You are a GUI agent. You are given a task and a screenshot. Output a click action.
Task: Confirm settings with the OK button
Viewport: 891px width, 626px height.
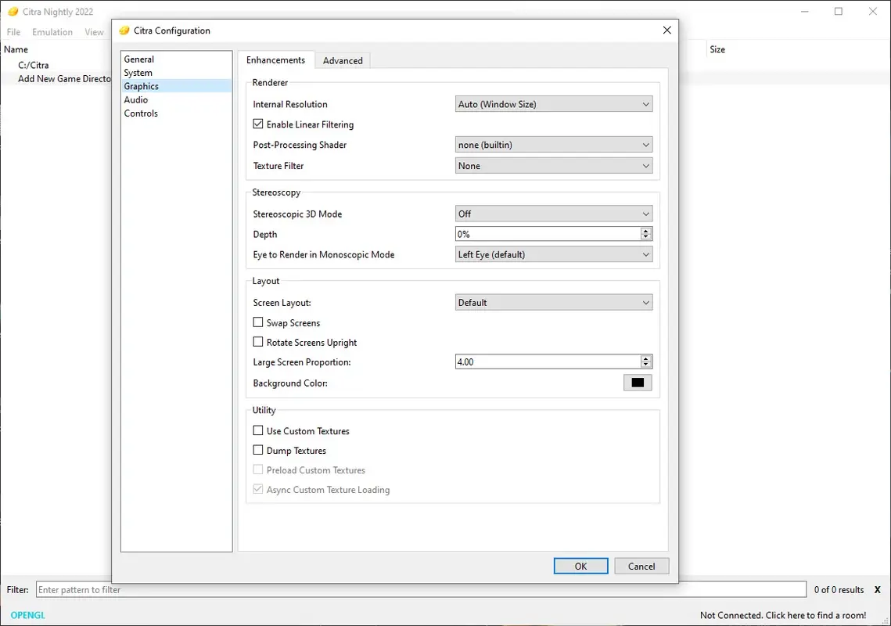point(580,566)
